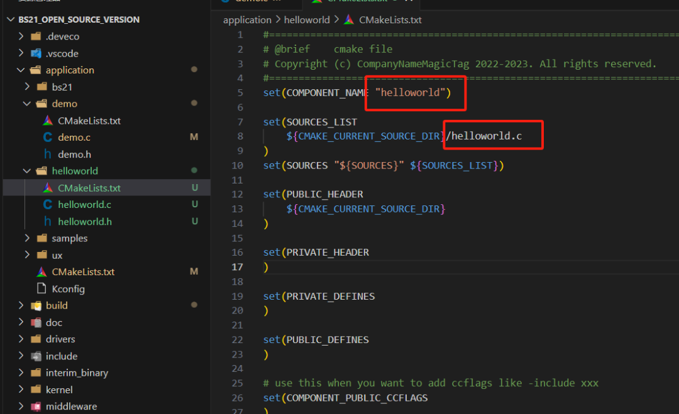
Task: Click the Copyright comment on line 3
Action: 460,64
